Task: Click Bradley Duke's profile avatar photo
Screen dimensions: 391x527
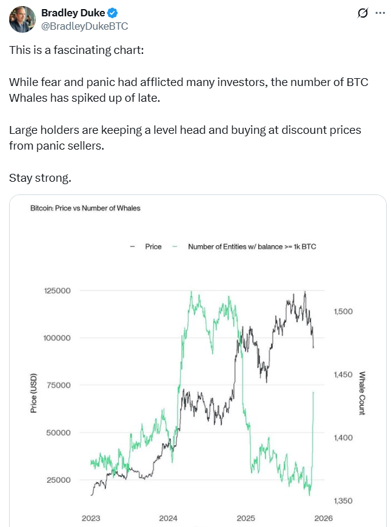Action: 22,19
